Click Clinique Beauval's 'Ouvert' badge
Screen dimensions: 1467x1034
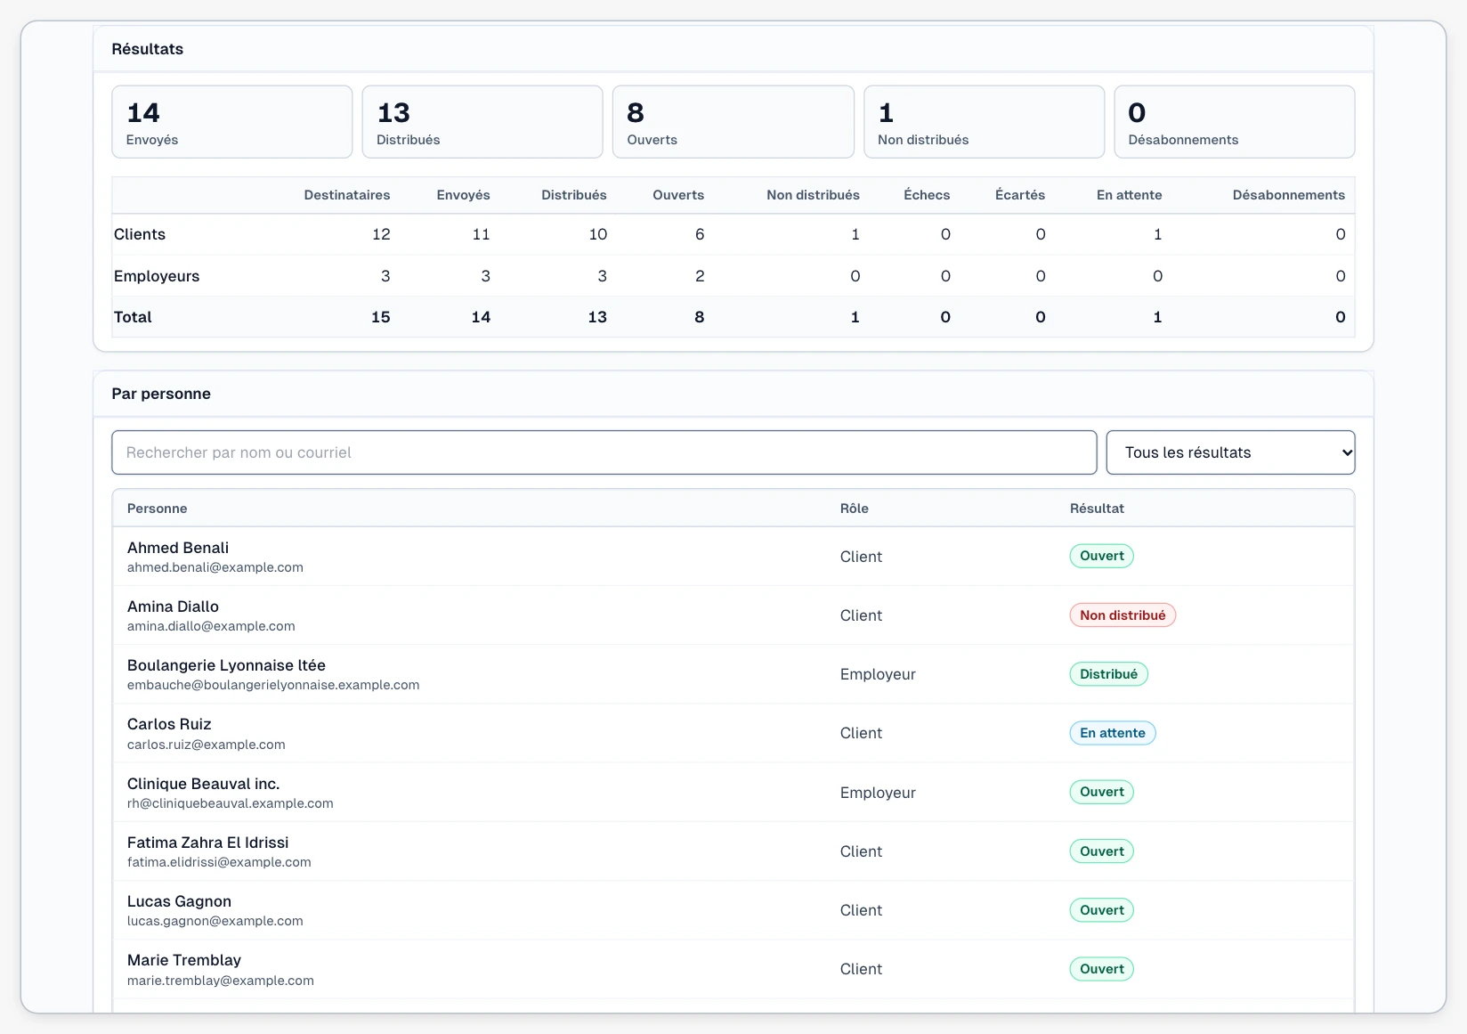[x=1101, y=792]
